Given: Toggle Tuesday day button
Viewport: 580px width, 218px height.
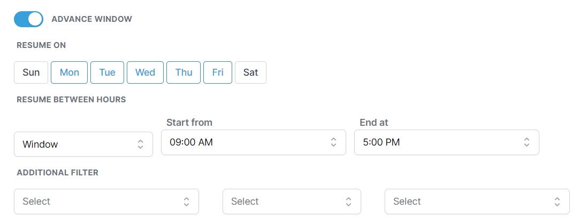Looking at the screenshot, I should 107,72.
